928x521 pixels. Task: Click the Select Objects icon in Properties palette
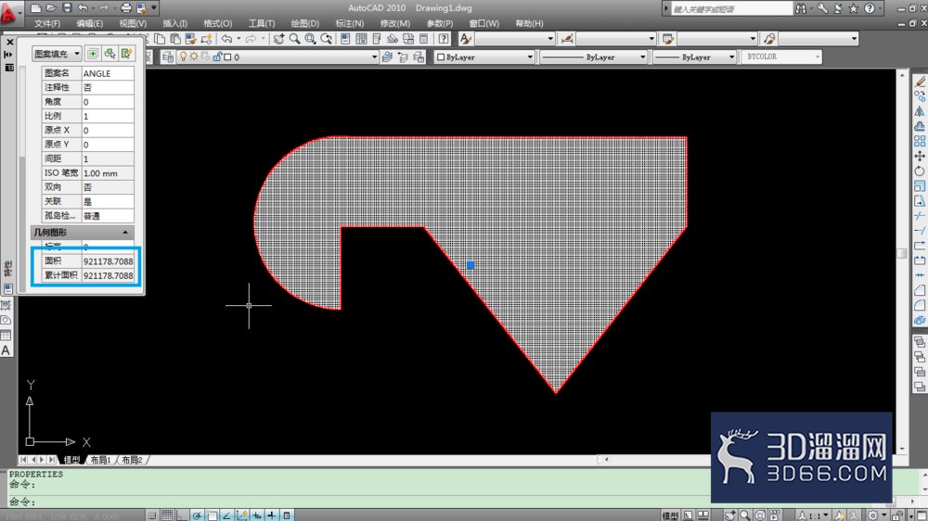(110, 54)
